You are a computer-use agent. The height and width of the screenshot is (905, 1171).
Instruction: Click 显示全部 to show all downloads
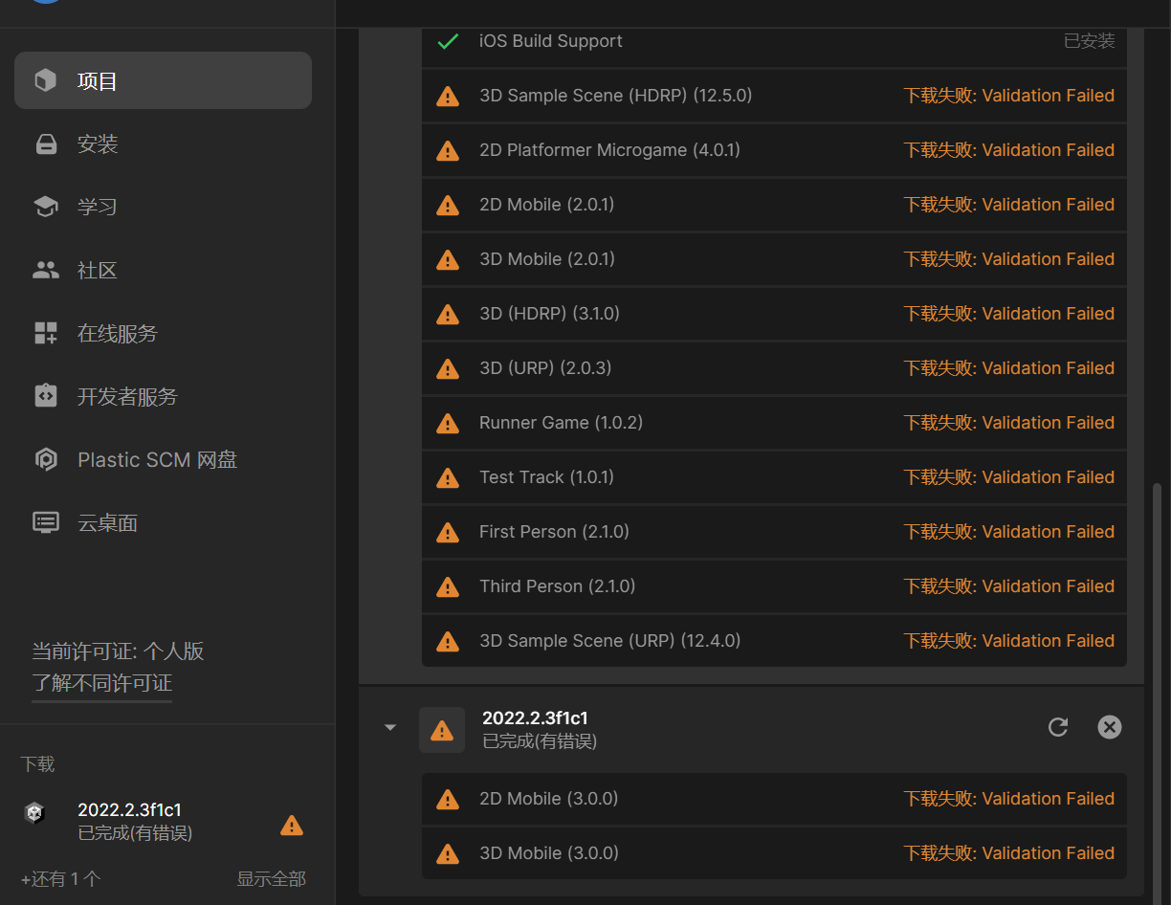pyautogui.click(x=272, y=878)
